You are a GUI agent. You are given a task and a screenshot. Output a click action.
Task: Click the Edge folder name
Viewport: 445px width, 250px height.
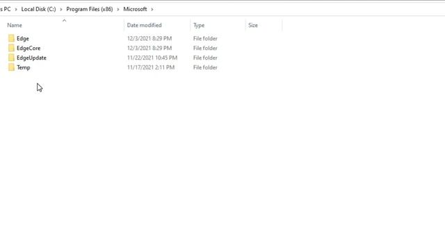(23, 39)
